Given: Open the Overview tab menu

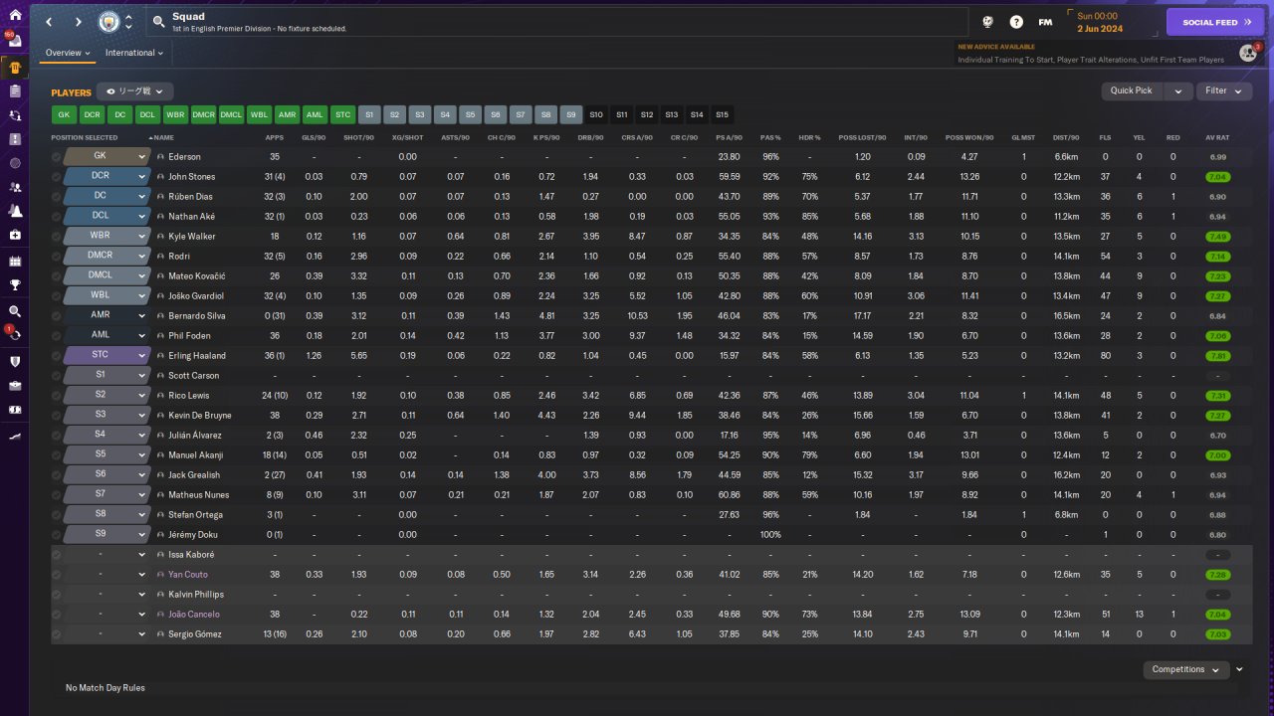Looking at the screenshot, I should 68,53.
